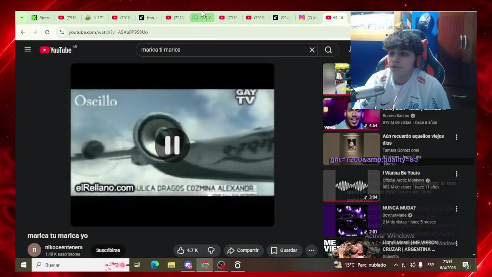
Task: Switch to the NI1ZT tab
Action: pyautogui.click(x=95, y=18)
